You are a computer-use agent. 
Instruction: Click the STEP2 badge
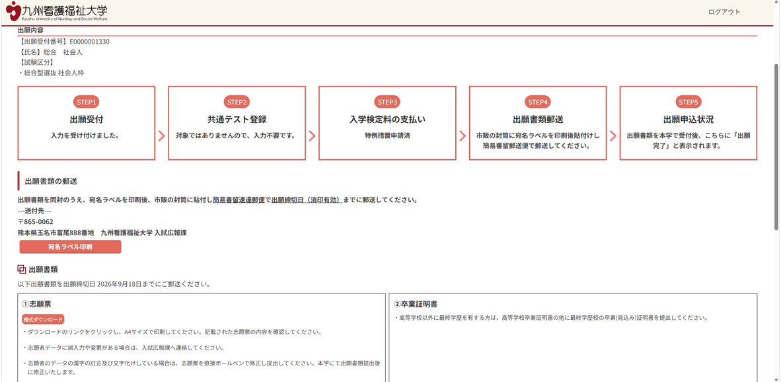pyautogui.click(x=237, y=102)
